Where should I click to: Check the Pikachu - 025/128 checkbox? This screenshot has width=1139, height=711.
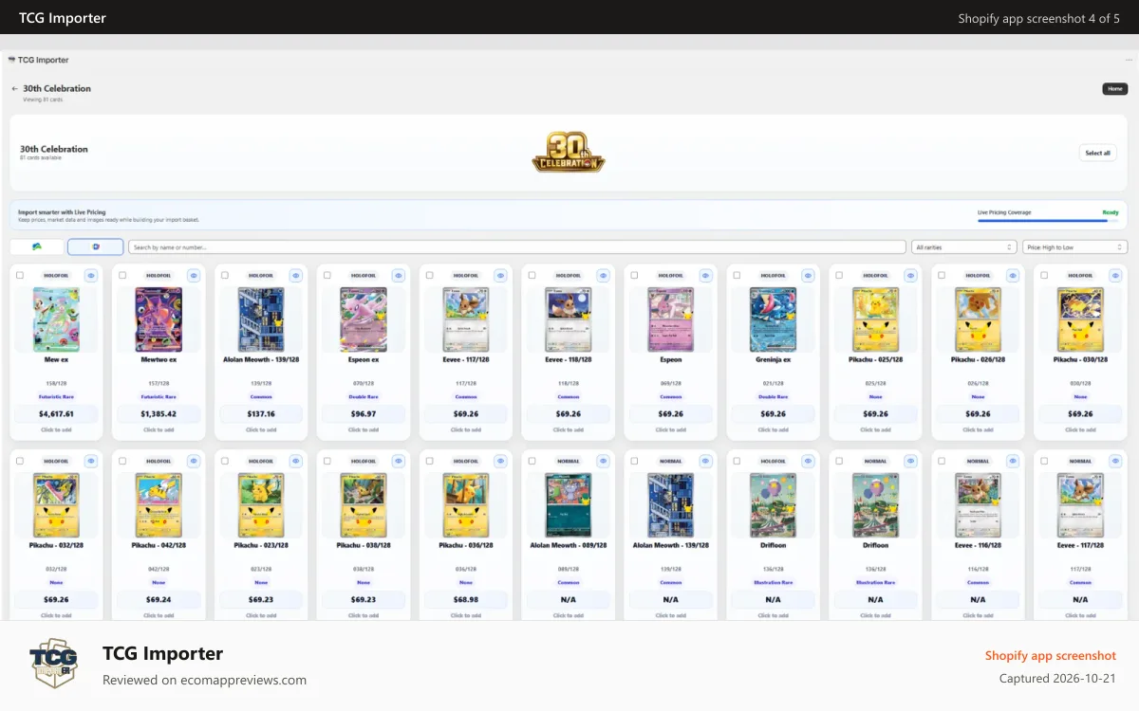point(840,275)
